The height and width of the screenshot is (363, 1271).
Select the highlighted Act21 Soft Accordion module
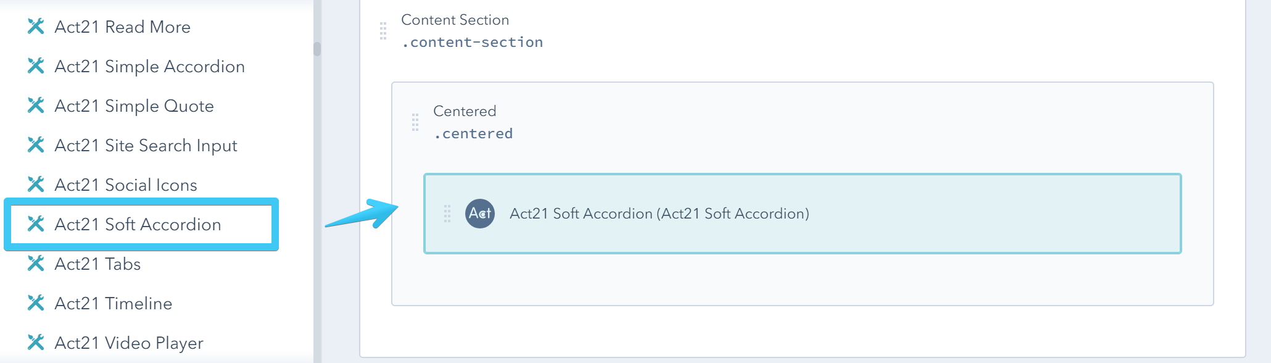[x=802, y=214]
